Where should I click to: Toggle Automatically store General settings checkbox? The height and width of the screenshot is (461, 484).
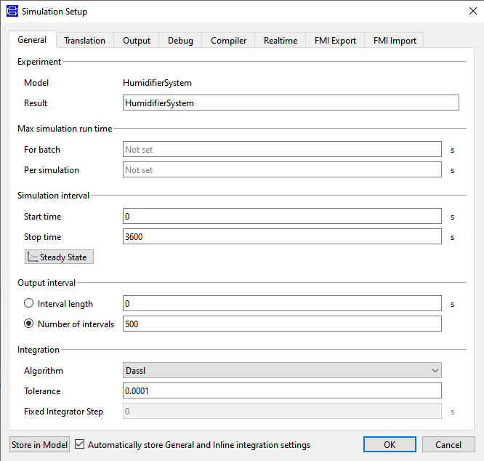point(80,445)
